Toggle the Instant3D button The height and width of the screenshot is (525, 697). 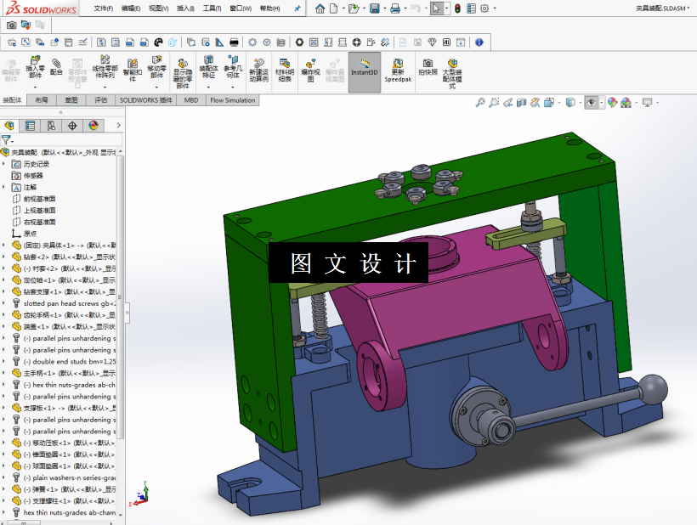pos(365,67)
